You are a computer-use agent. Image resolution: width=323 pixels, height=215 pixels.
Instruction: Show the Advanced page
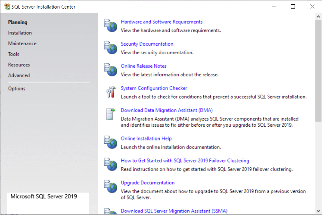19,75
